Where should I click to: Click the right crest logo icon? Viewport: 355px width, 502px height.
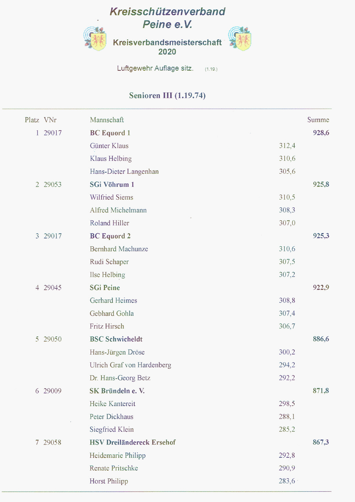click(240, 38)
